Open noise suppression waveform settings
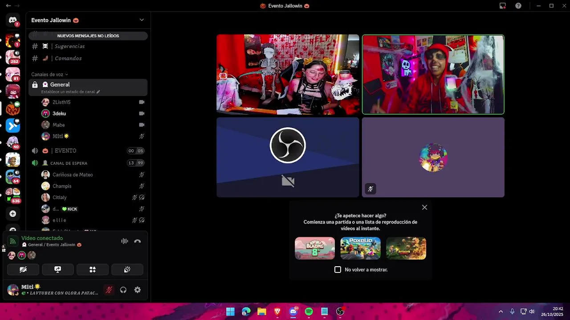The width and height of the screenshot is (570, 320). (125, 241)
